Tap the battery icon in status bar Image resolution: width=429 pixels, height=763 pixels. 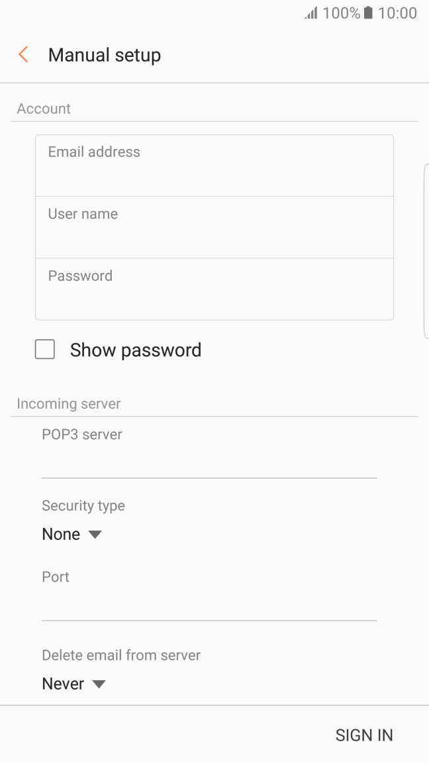click(368, 13)
